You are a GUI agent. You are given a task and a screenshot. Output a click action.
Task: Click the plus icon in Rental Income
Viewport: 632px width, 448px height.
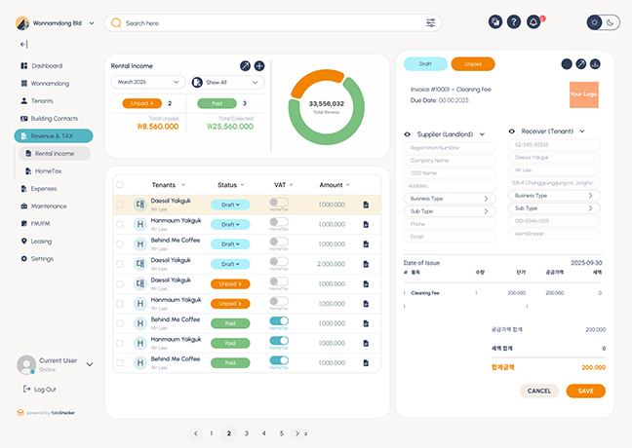click(259, 65)
